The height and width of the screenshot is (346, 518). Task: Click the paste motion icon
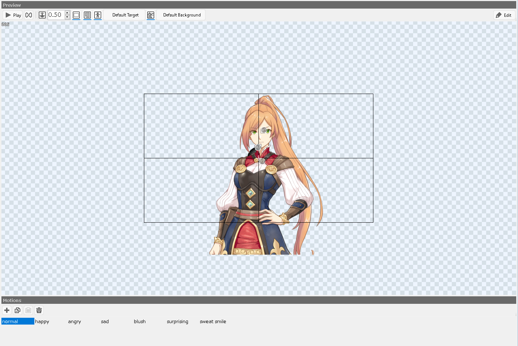28,310
